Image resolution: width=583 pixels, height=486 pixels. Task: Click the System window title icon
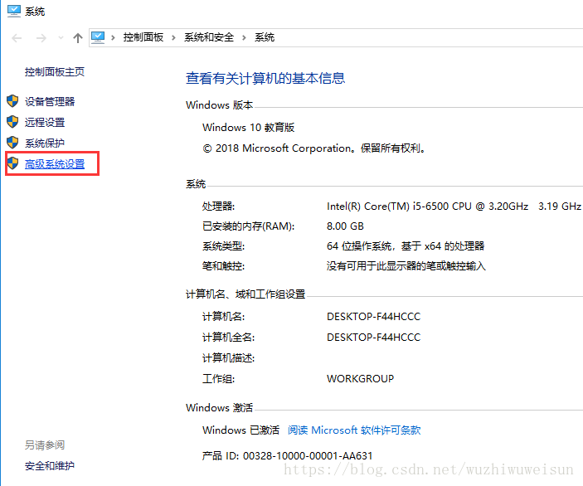click(14, 11)
